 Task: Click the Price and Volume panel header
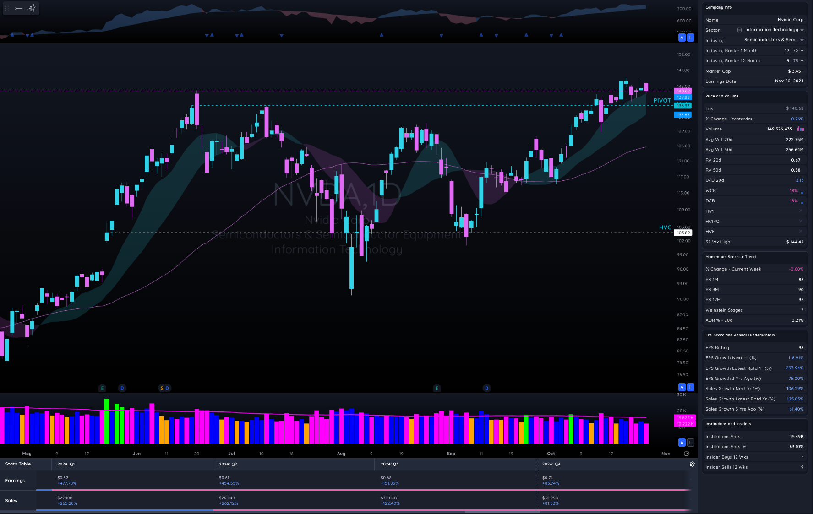click(x=722, y=96)
